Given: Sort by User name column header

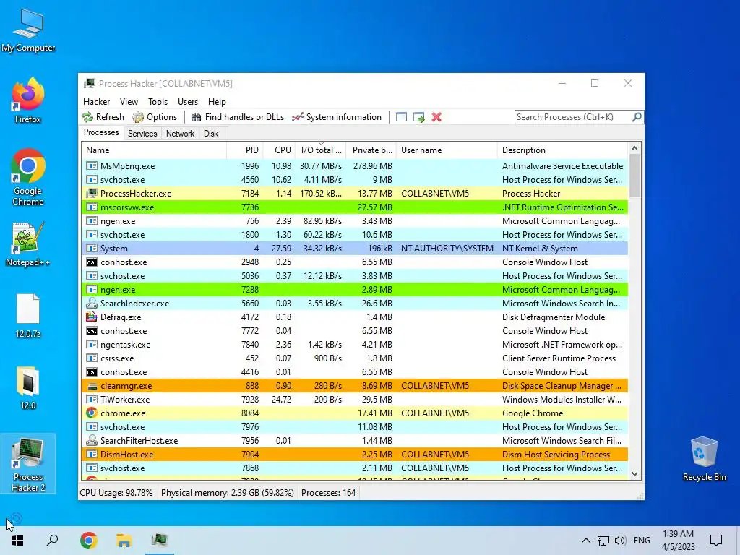Looking at the screenshot, I should [x=447, y=150].
